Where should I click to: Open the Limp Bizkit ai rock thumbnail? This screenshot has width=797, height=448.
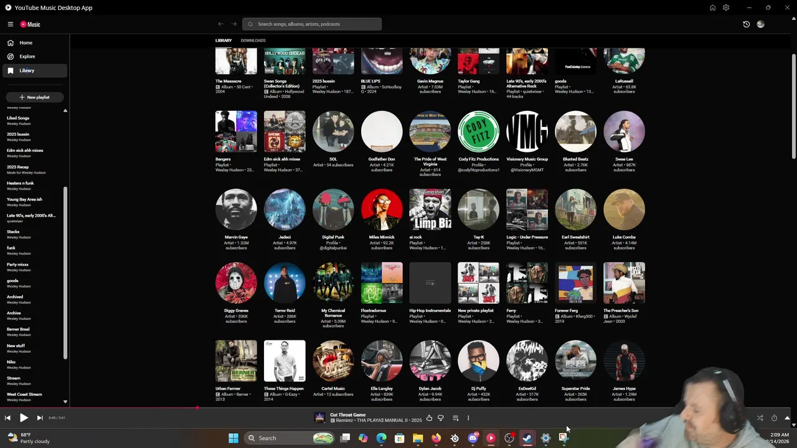(430, 210)
